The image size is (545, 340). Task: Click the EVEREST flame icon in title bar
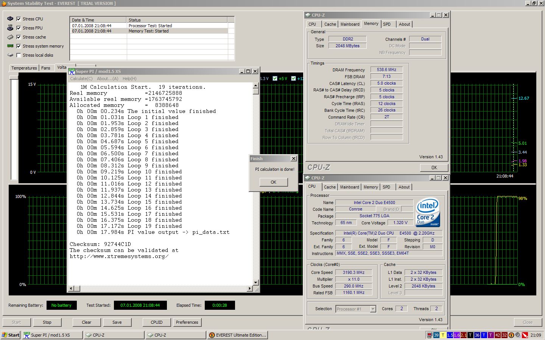[x=4, y=3]
